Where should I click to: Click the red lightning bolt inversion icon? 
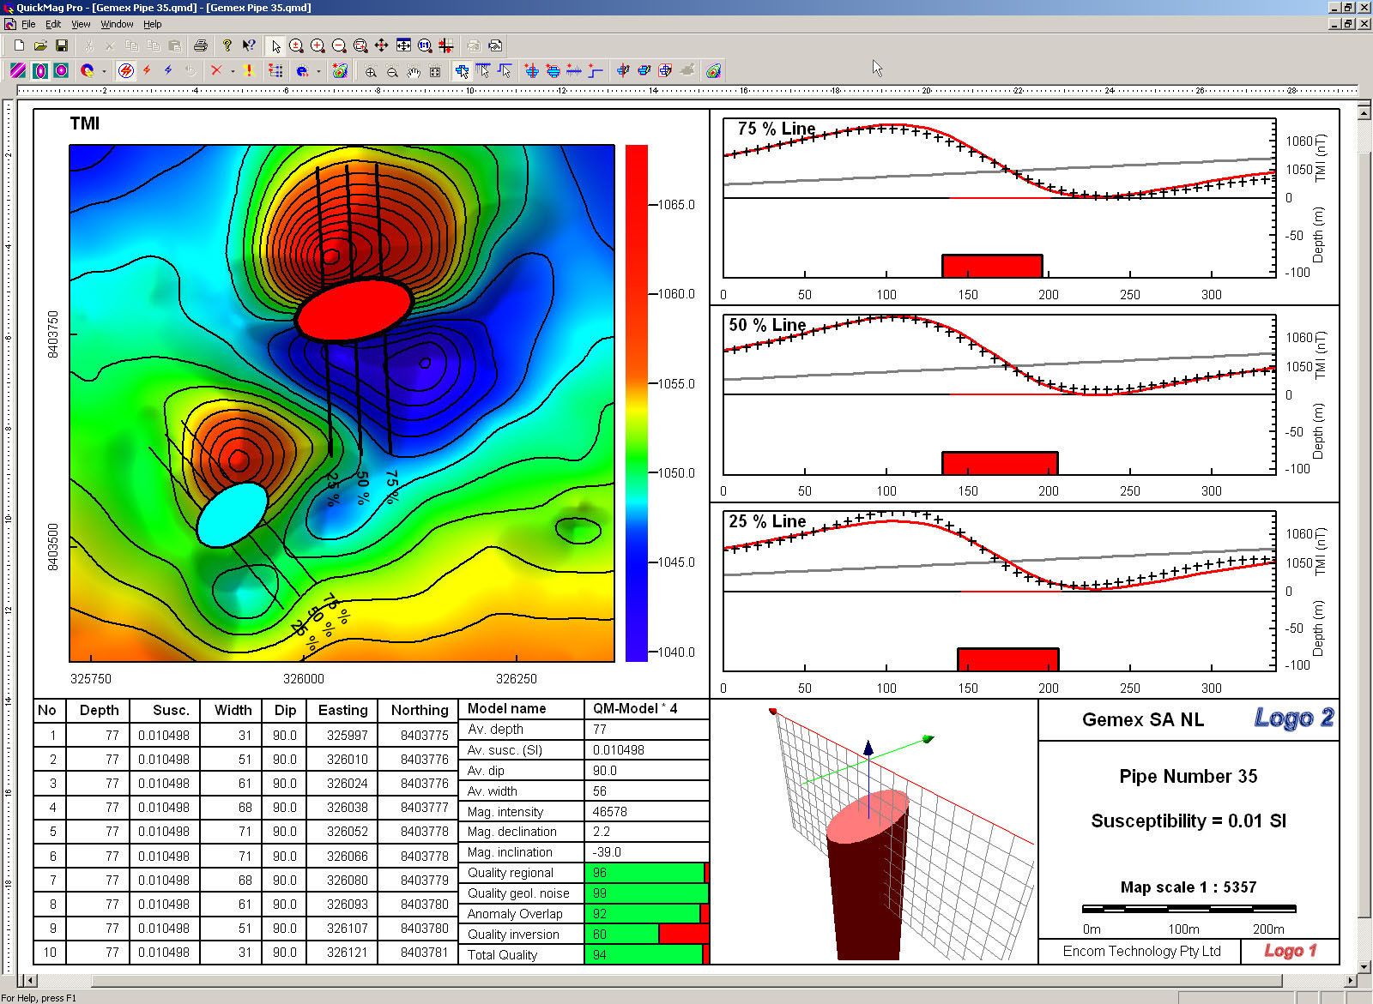[148, 70]
